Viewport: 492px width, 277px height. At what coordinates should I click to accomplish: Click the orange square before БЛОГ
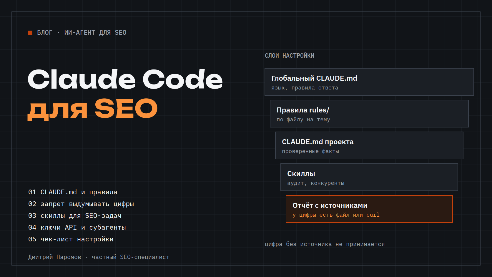(x=30, y=33)
